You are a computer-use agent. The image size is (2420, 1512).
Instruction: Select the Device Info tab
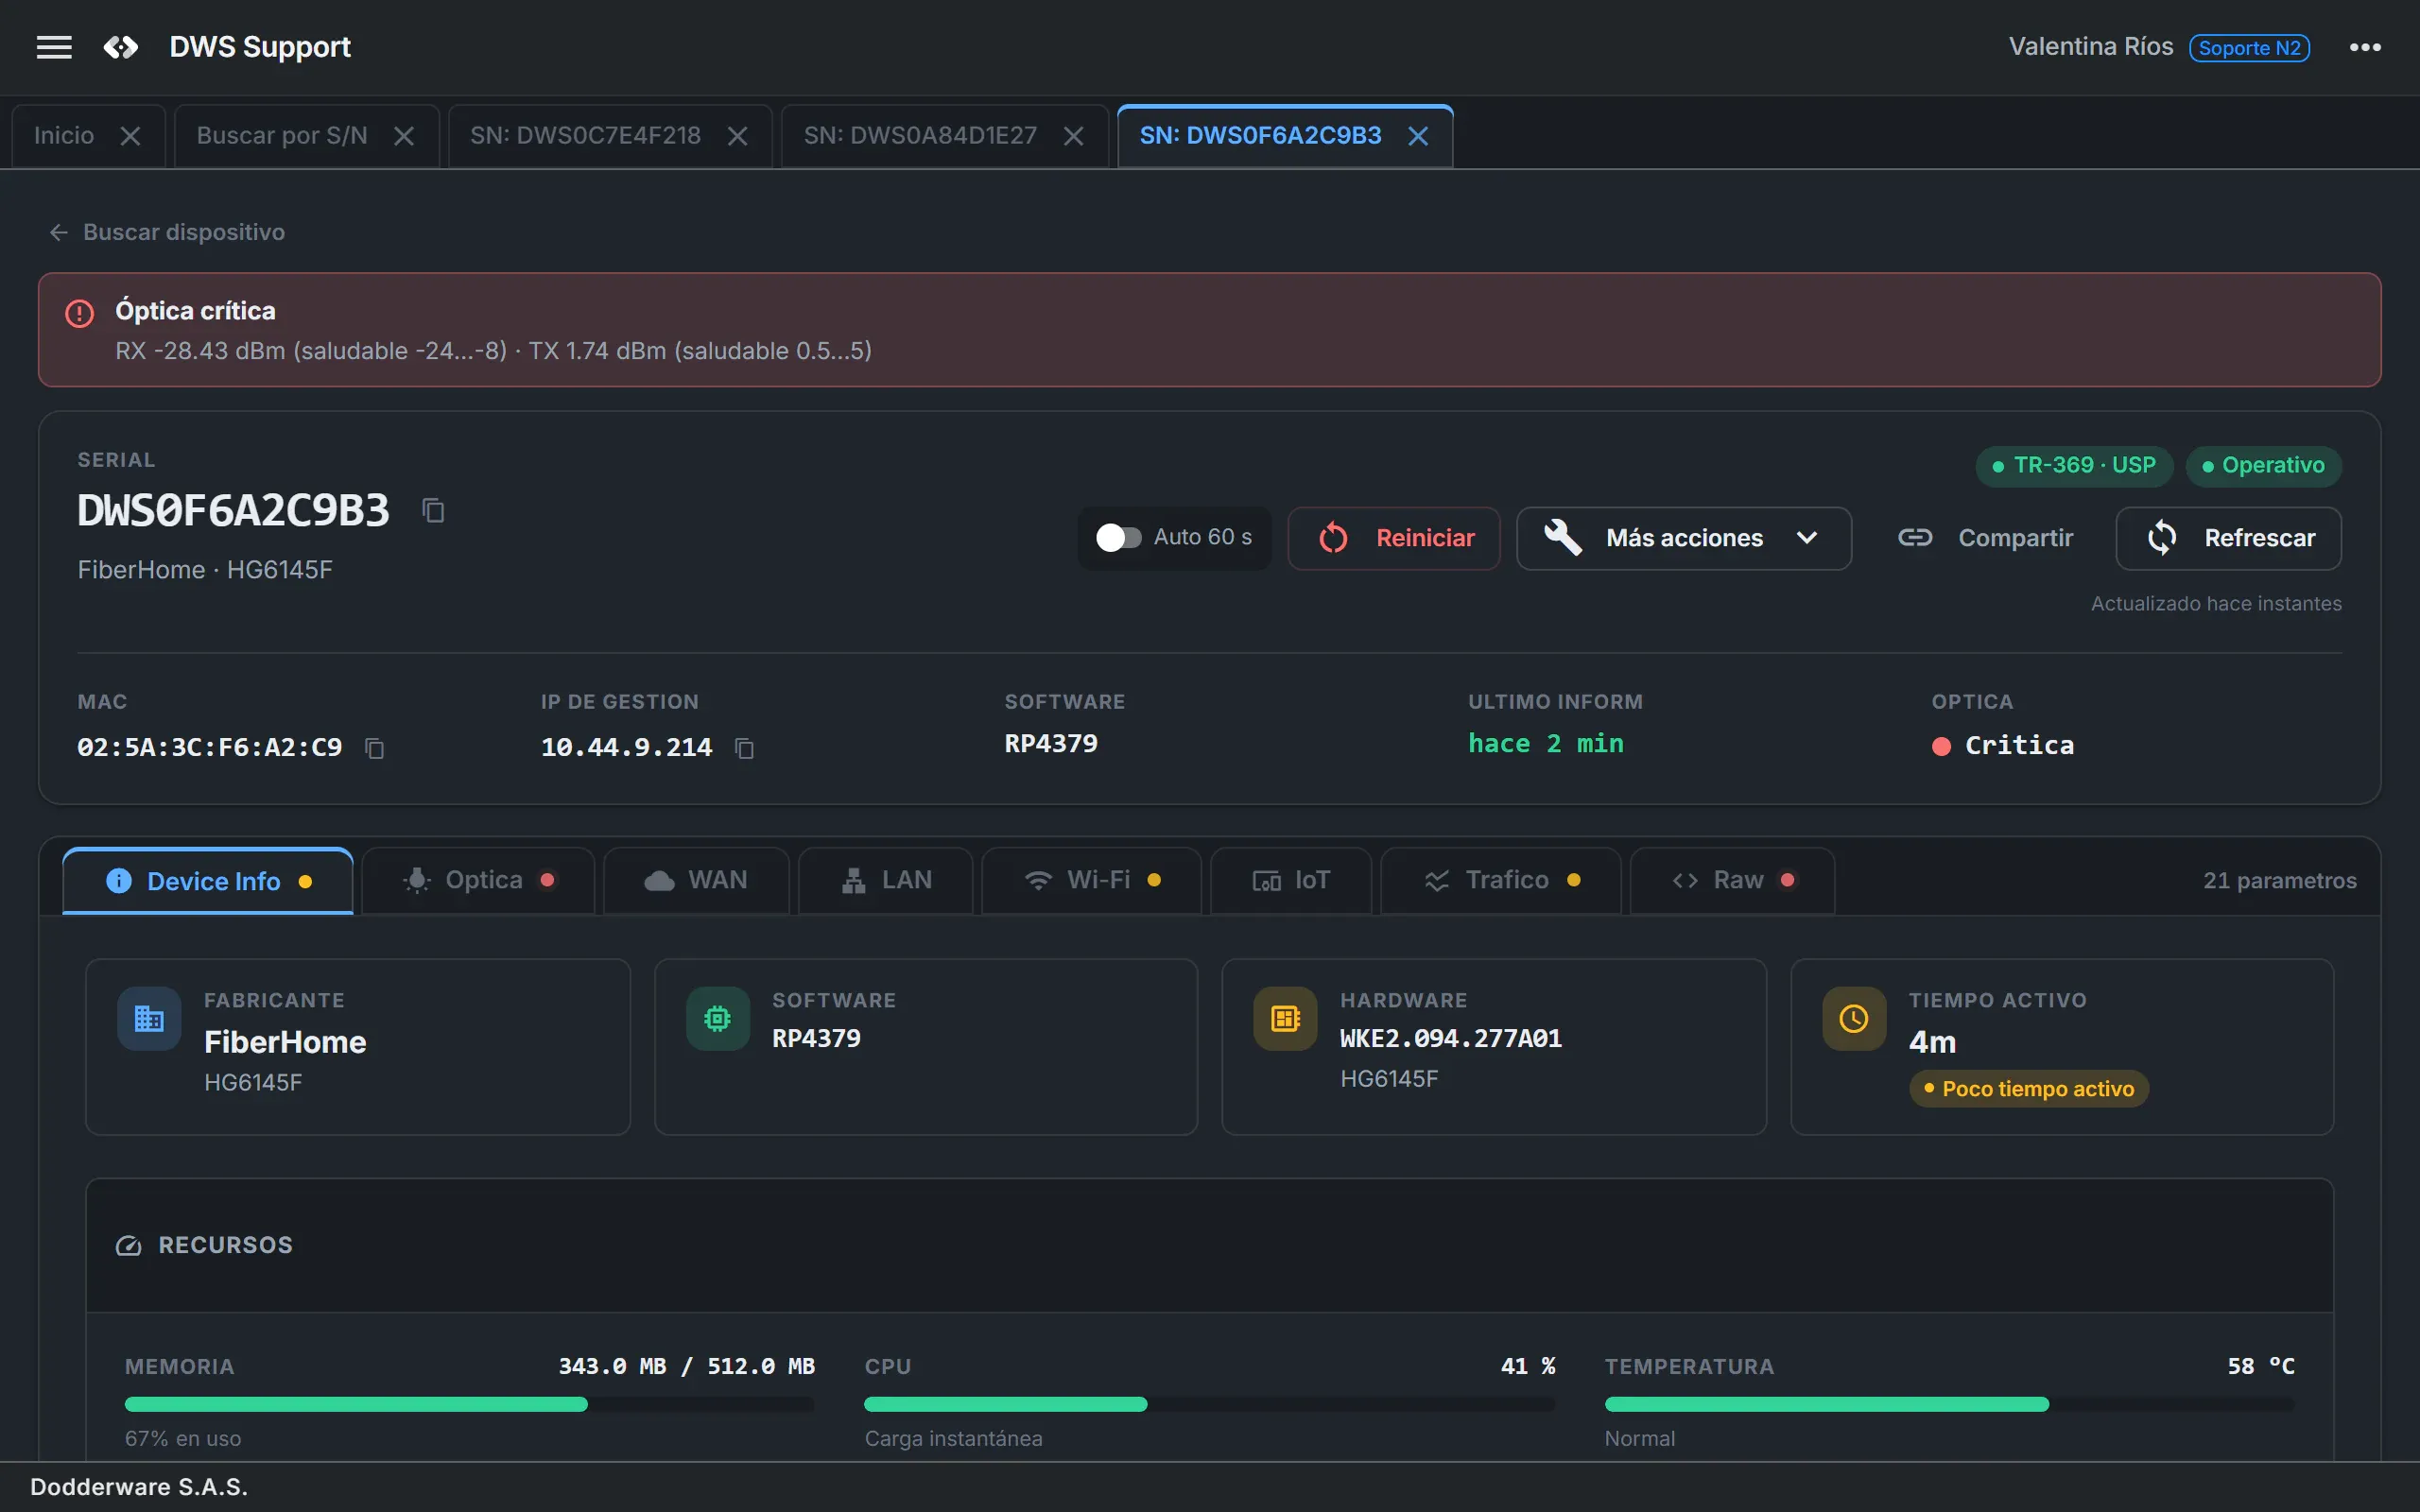pos(208,881)
